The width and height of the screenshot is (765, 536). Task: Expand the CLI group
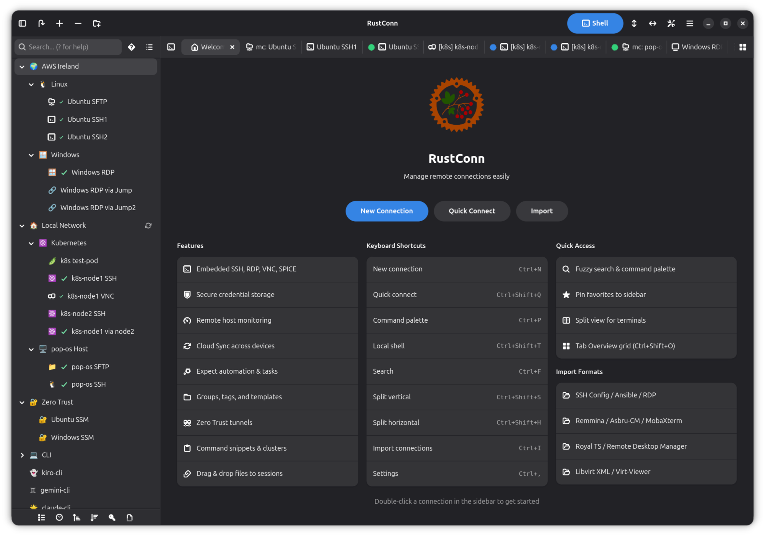(x=22, y=455)
